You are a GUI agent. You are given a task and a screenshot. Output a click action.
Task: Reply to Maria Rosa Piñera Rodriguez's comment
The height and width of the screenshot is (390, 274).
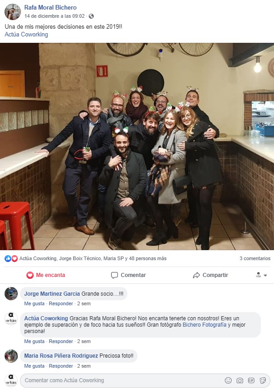pyautogui.click(x=61, y=366)
